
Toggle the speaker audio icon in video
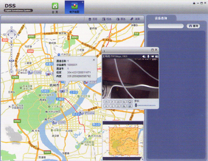click(144, 56)
